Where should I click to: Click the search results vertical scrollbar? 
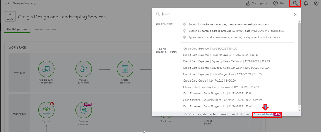pyautogui.click(x=299, y=63)
